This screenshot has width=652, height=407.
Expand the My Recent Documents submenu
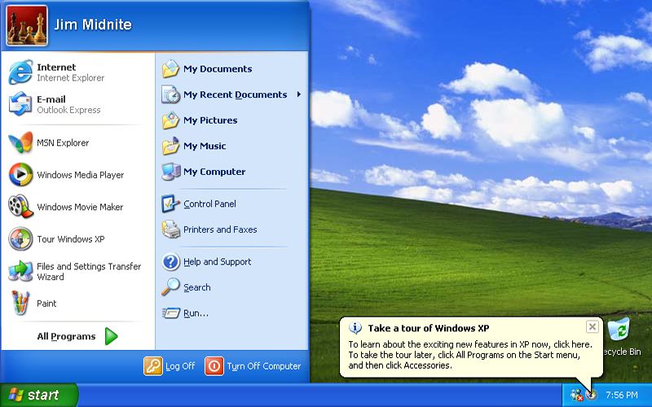pos(235,94)
